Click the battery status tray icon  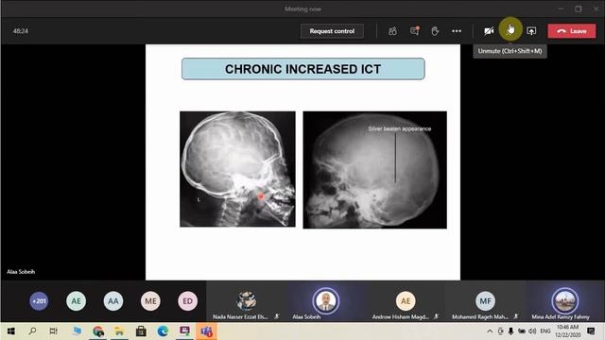522,331
